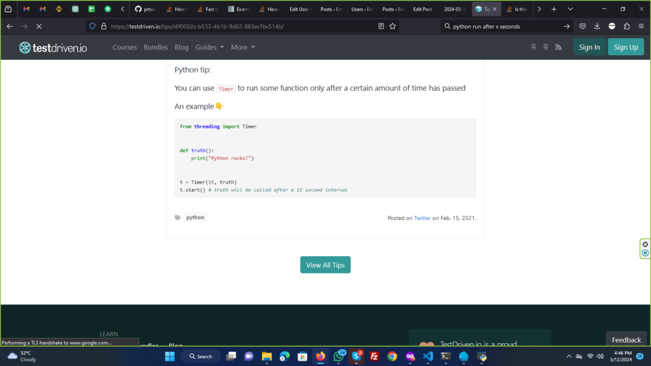Stop loading the page
Screen dimensions: 651x366
click(38, 26)
